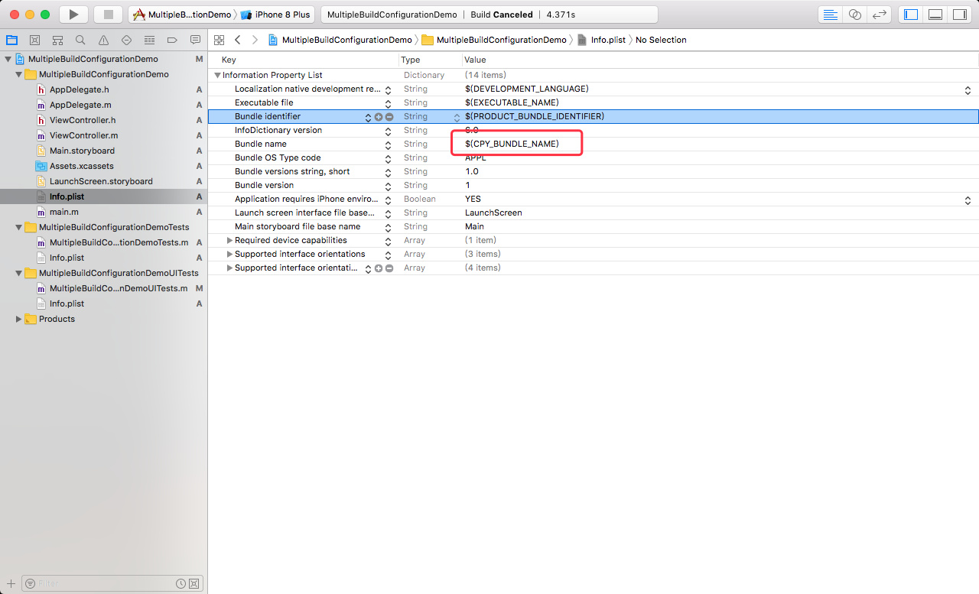Click project breadcrumb MultipleBuildConfigurationDemo
The image size is (979, 594).
coord(340,40)
